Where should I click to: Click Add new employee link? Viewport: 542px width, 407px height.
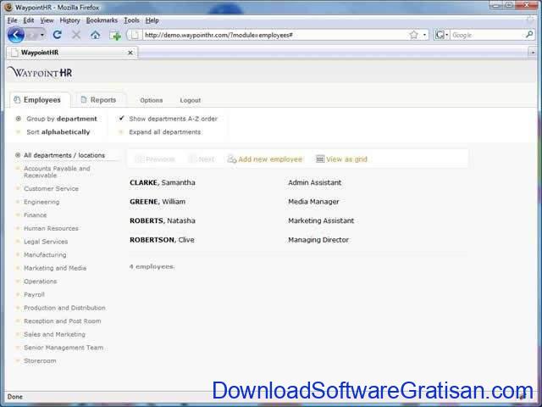pos(265,159)
